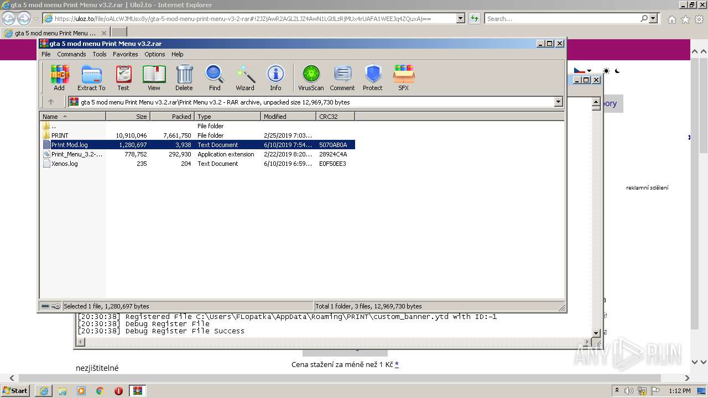The image size is (708, 398).
Task: Open IE Favorites star icon
Action: (685, 19)
